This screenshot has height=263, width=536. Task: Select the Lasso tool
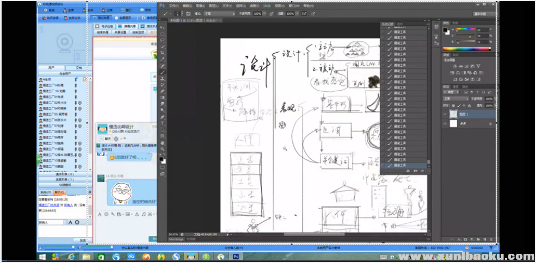point(162,40)
